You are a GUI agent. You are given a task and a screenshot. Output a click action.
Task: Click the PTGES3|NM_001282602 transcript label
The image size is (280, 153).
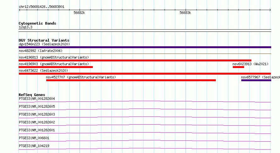37,122
